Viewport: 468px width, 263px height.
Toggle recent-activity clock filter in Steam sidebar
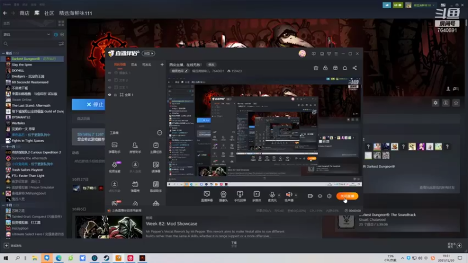56,34
